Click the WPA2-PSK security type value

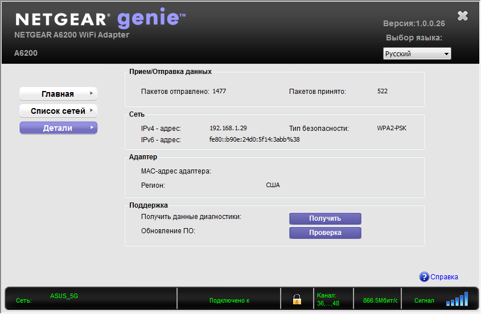(392, 128)
